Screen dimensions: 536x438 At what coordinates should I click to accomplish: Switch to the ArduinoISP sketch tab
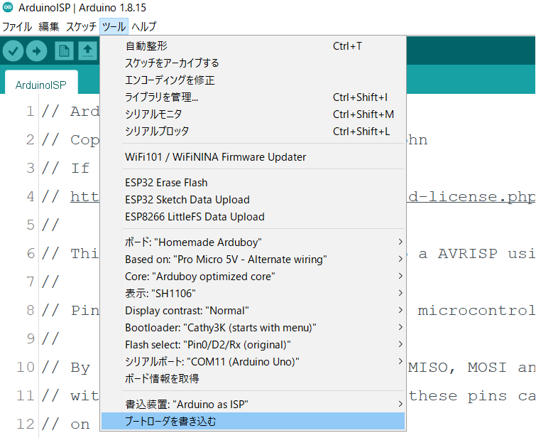pyautogui.click(x=40, y=85)
